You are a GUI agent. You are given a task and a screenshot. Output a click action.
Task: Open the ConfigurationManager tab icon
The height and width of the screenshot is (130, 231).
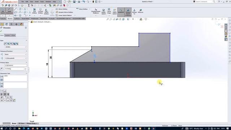12,24
